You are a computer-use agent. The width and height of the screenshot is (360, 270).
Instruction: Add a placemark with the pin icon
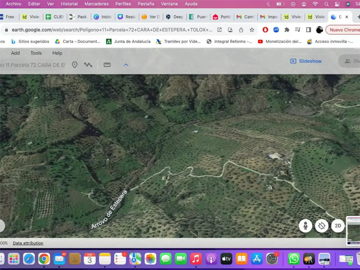pyautogui.click(x=74, y=65)
